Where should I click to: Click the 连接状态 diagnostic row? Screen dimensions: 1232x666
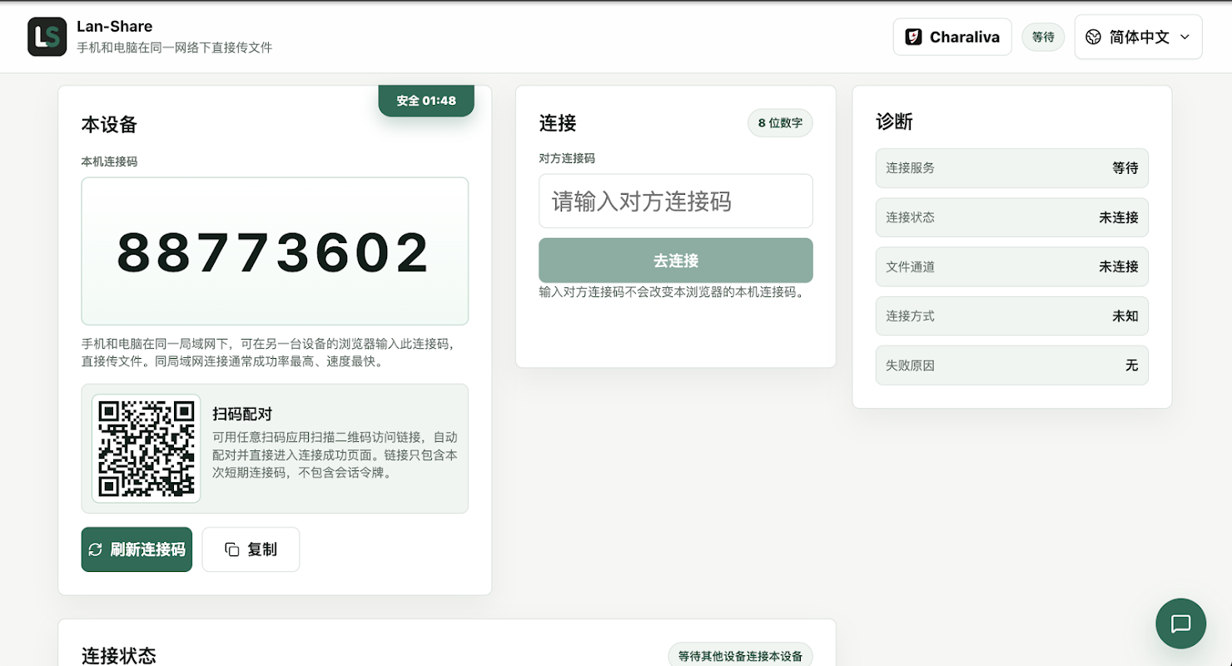tap(1012, 217)
